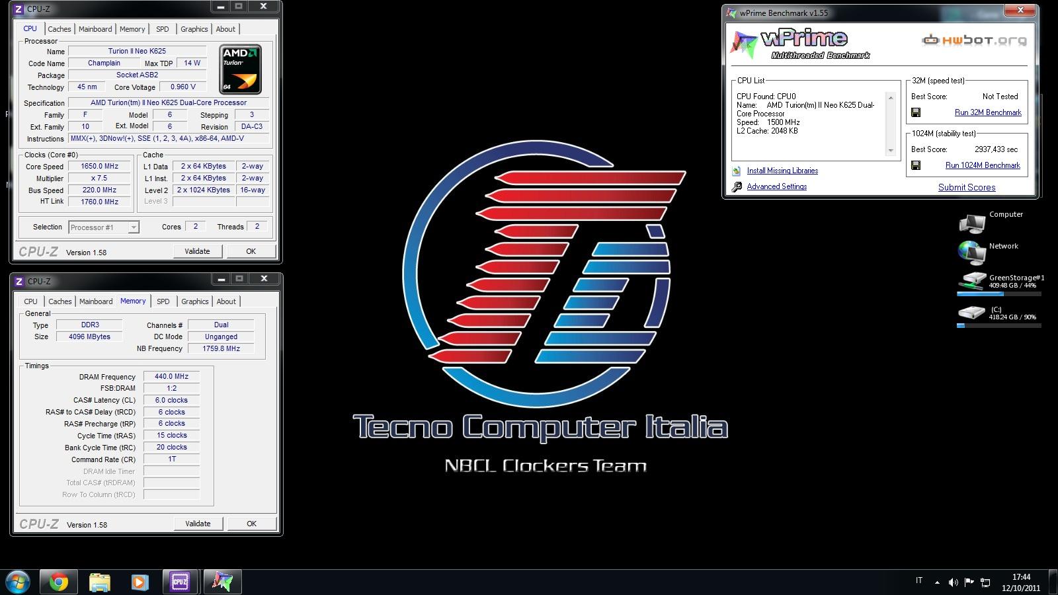Click the Turion II Neo K625 name field
The height and width of the screenshot is (595, 1058).
coord(138,51)
